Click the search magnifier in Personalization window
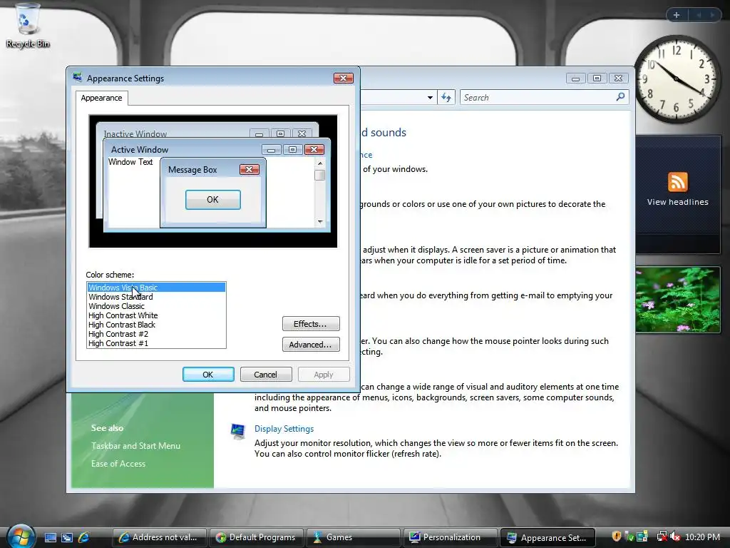This screenshot has height=548, width=730. click(620, 97)
